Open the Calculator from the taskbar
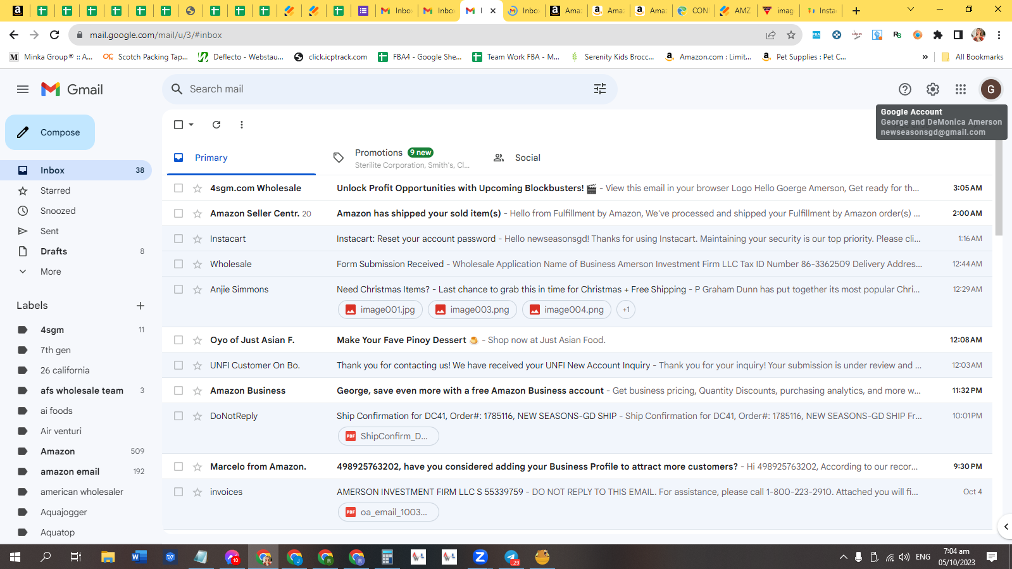This screenshot has width=1012, height=569. pyautogui.click(x=387, y=557)
